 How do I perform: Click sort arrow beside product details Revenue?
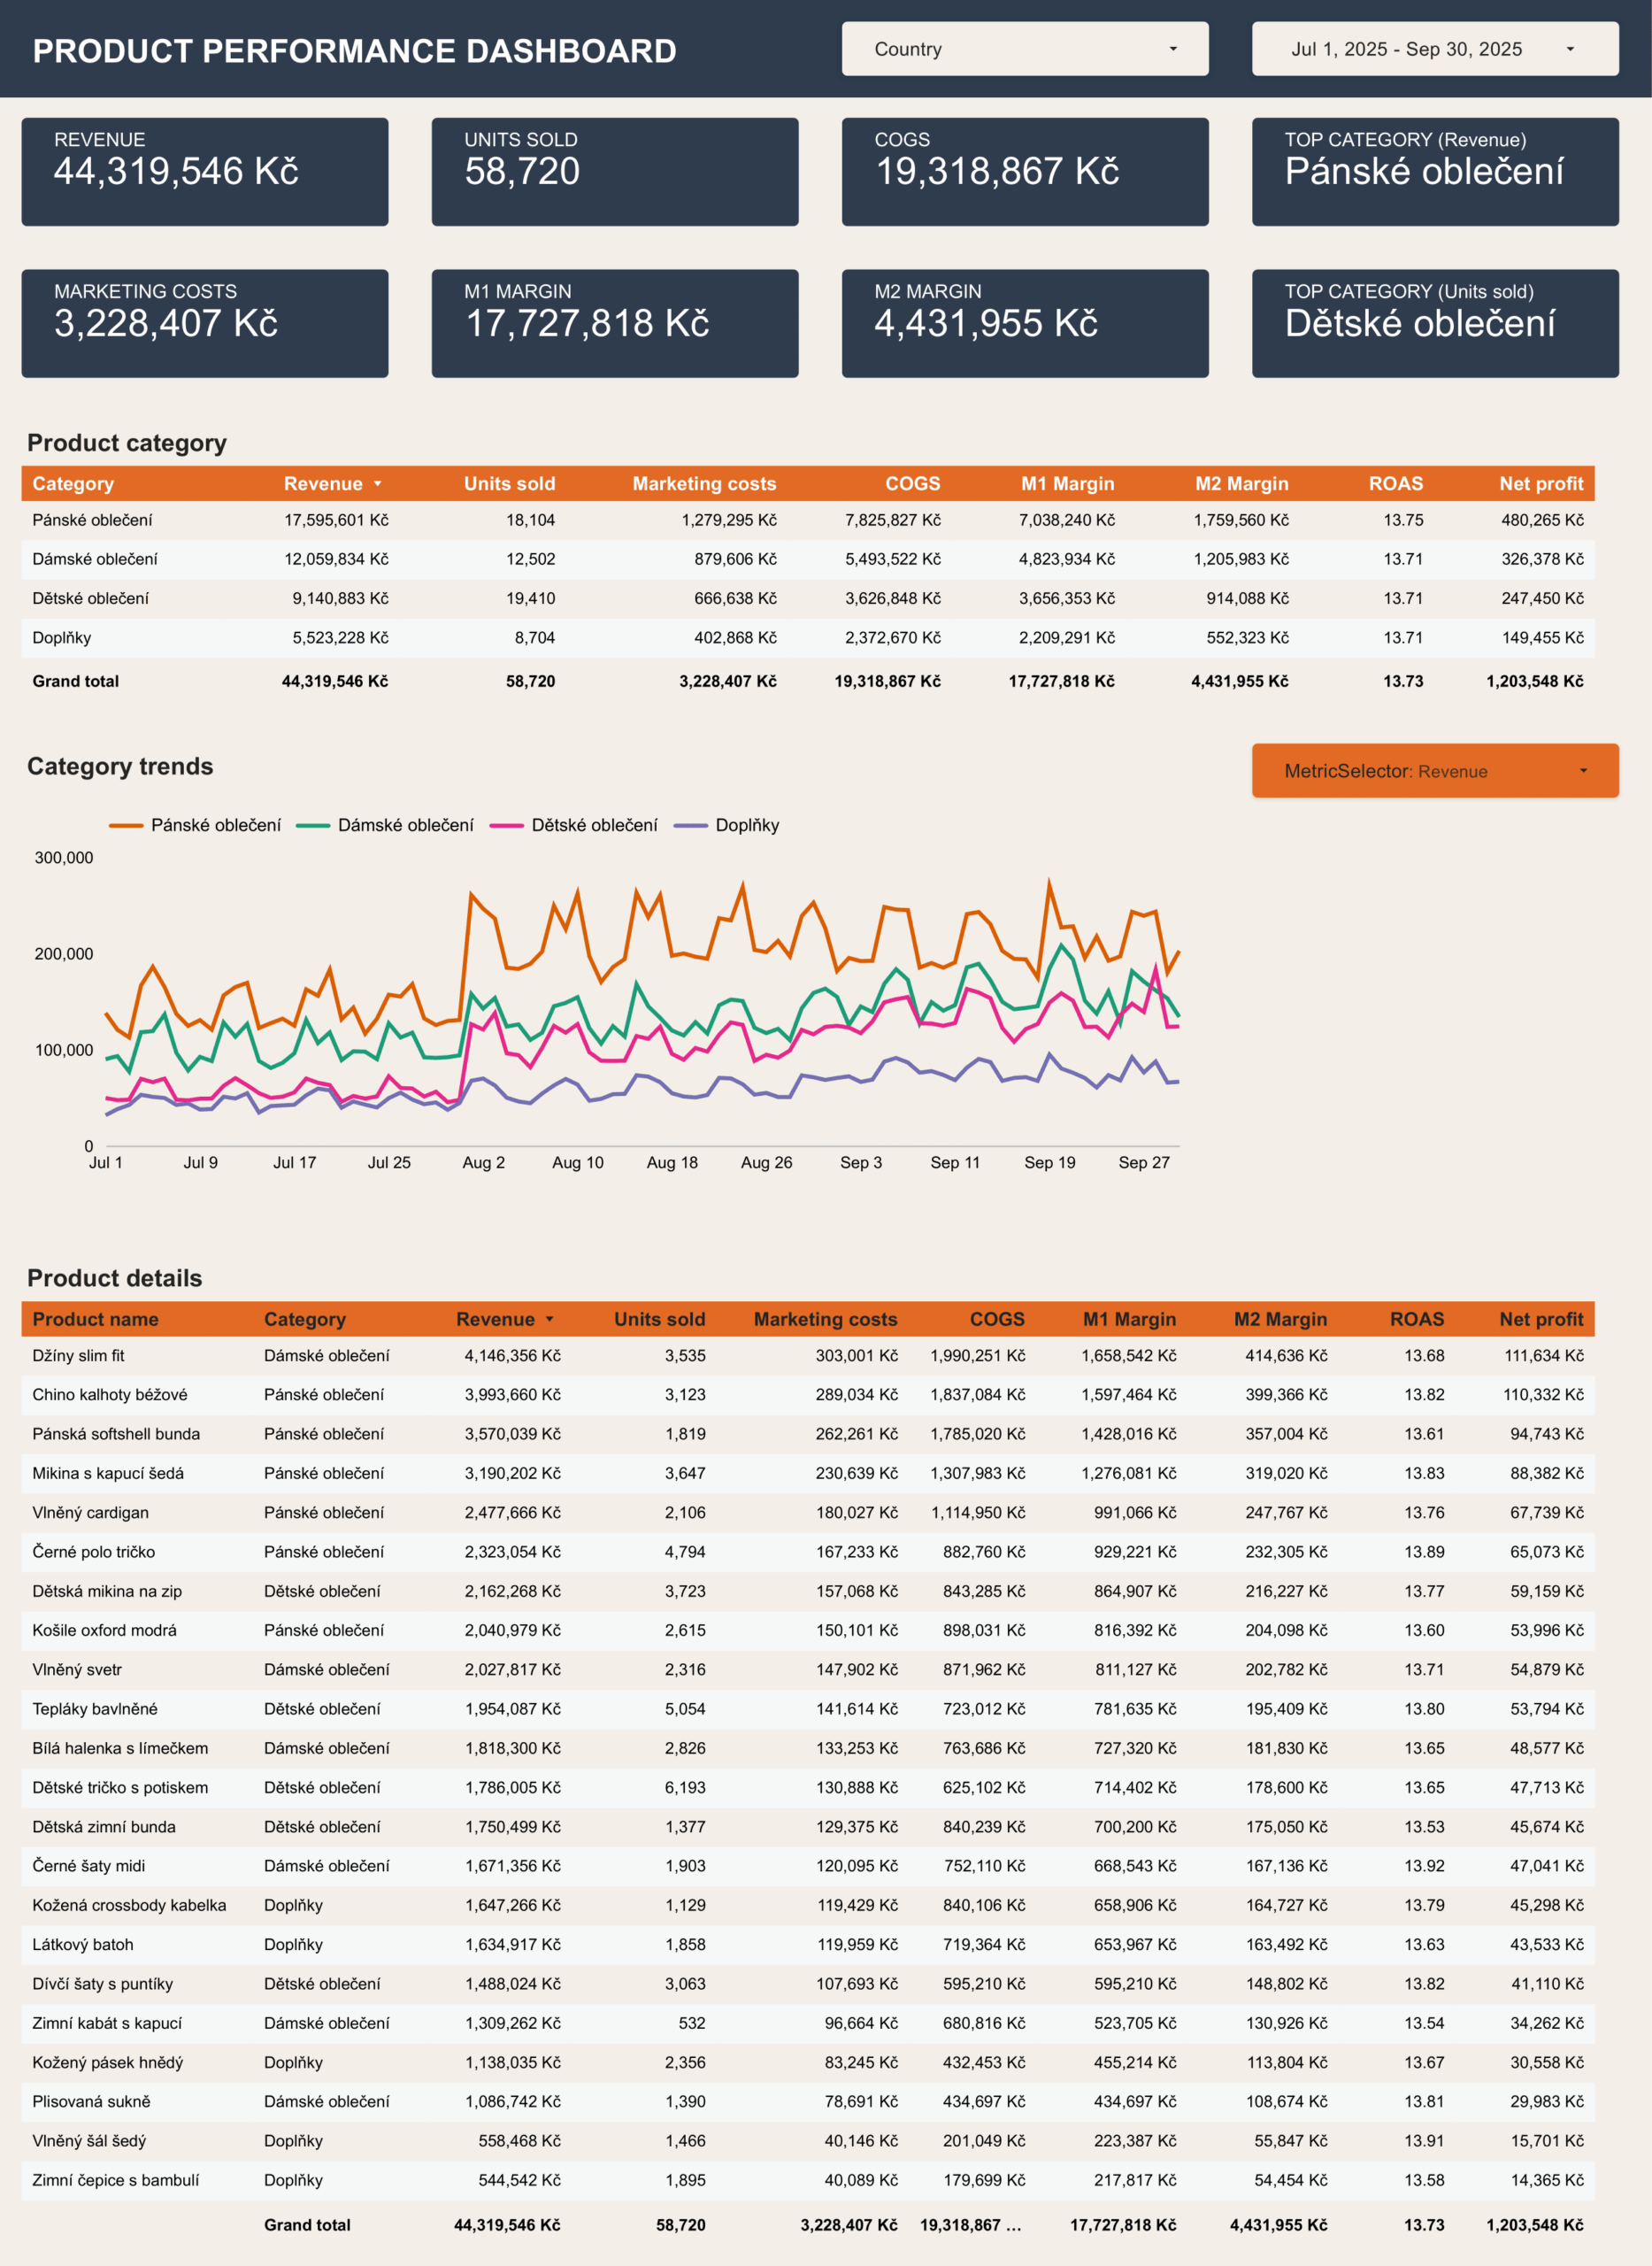coord(550,1320)
